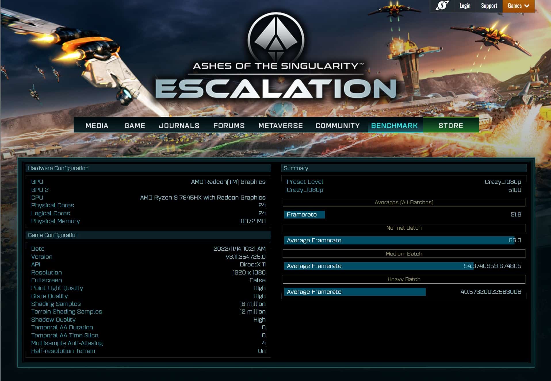This screenshot has height=381, width=551.
Task: Click the 'Glare Quality' label
Action: (49, 296)
